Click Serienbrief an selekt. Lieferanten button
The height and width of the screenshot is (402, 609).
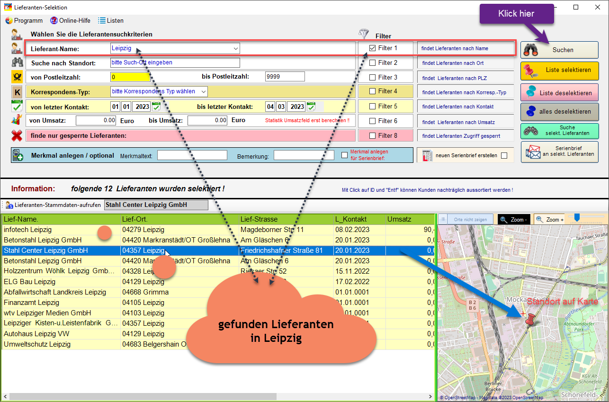pos(559,152)
